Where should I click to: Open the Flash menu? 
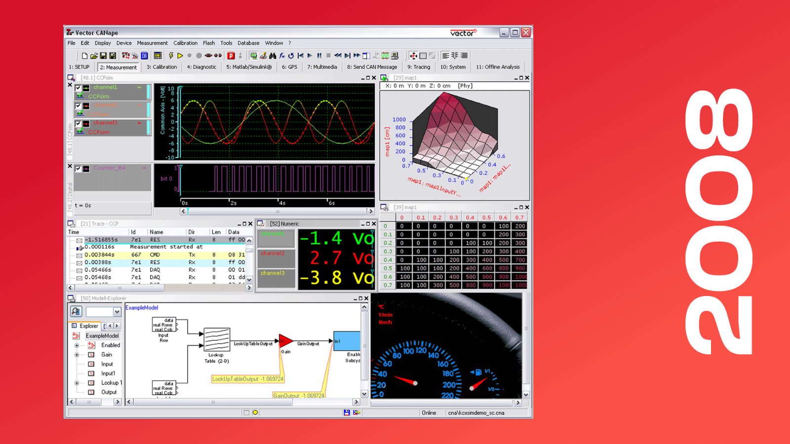[209, 43]
